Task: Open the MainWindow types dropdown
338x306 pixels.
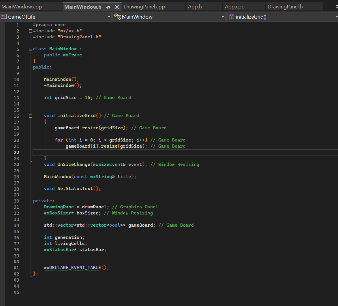Action: 223,17
